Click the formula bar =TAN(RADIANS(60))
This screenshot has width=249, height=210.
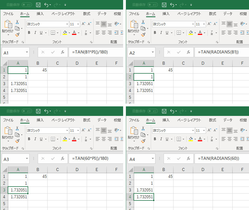point(222,158)
